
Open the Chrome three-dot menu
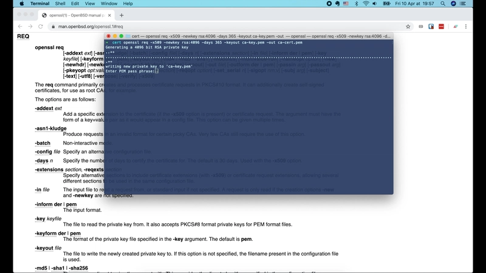466,27
